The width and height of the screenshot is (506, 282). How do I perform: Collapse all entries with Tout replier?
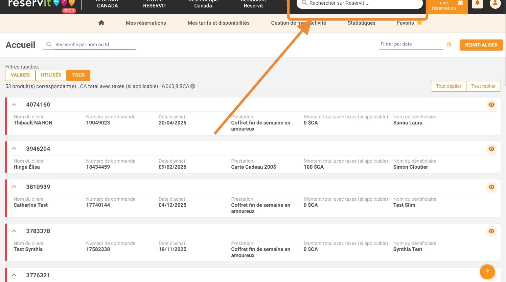[x=483, y=86]
